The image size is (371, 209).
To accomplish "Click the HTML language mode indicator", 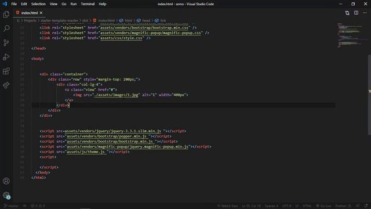I will tap(307, 206).
